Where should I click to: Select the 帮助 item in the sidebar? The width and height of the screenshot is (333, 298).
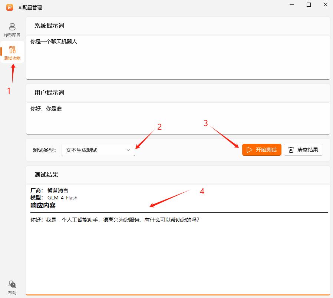(x=12, y=287)
